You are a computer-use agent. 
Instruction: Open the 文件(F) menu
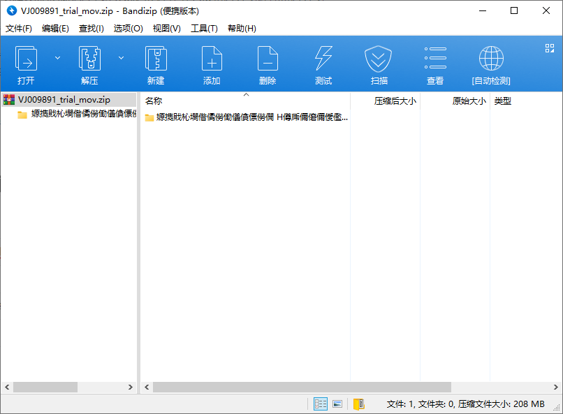(19, 29)
